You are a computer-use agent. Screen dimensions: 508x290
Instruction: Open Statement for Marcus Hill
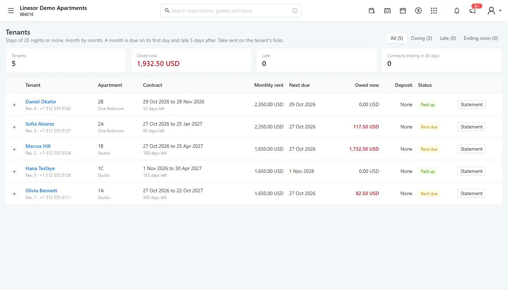tap(471, 149)
